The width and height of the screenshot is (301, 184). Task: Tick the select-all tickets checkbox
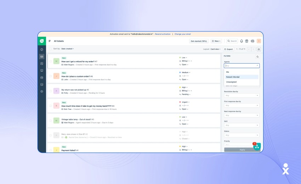[50, 49]
